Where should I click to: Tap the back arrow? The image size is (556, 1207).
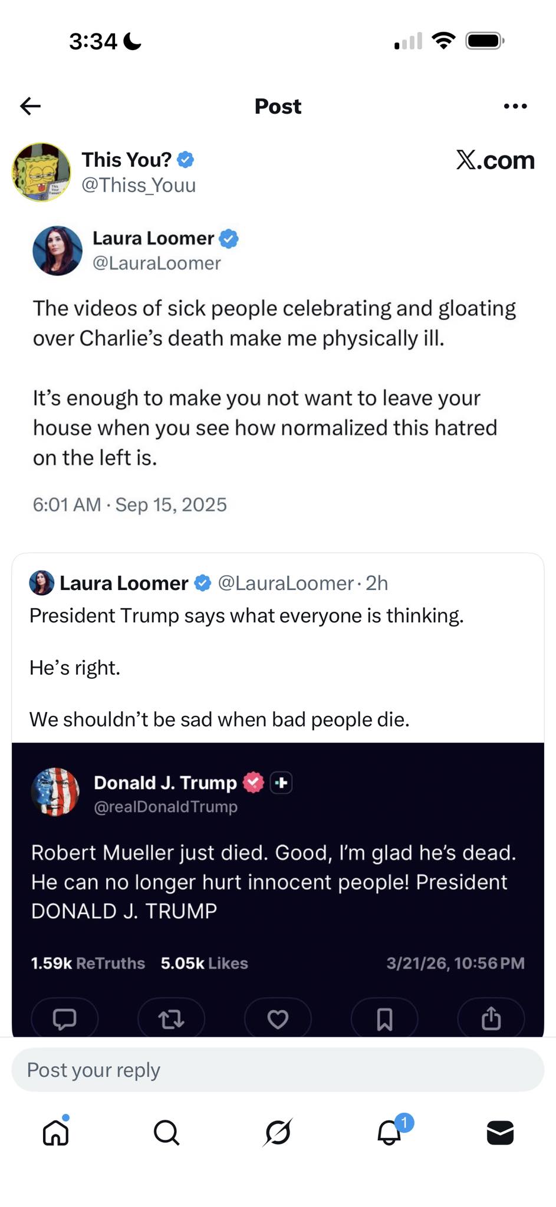[x=31, y=106]
